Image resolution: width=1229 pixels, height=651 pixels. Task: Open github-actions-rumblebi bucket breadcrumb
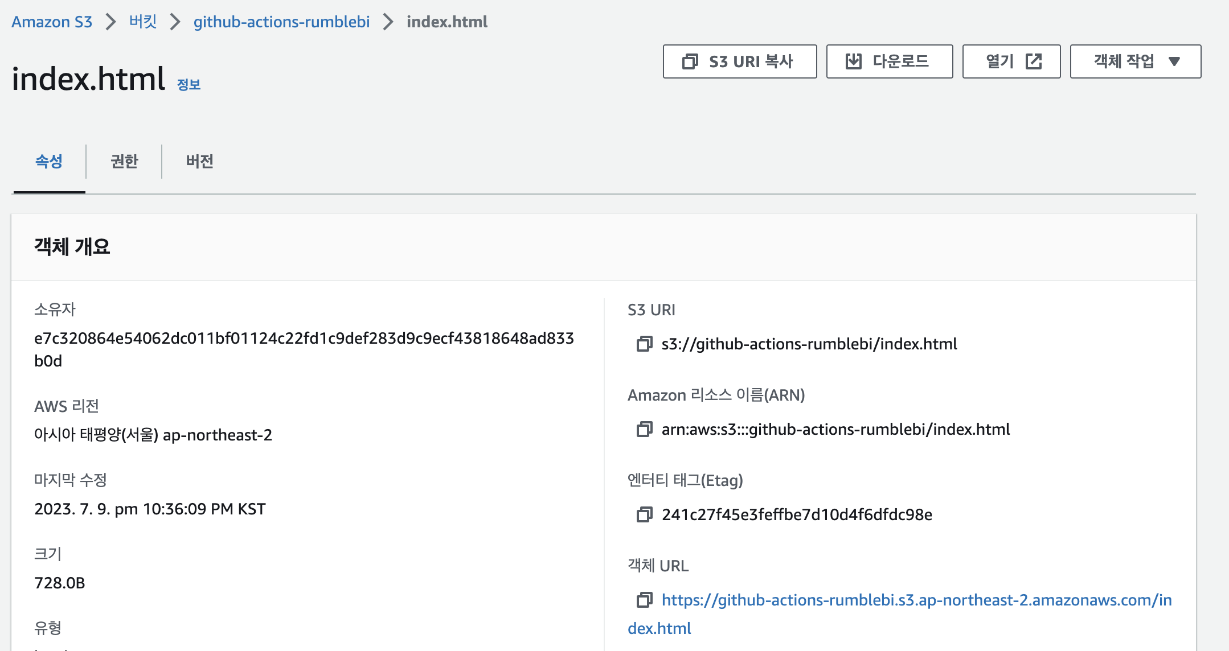(281, 22)
